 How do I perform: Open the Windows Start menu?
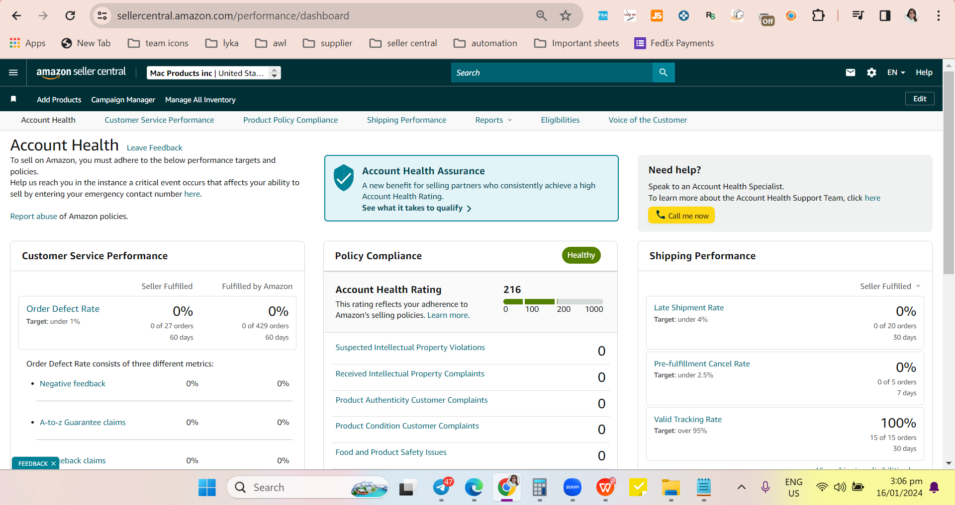click(x=207, y=488)
